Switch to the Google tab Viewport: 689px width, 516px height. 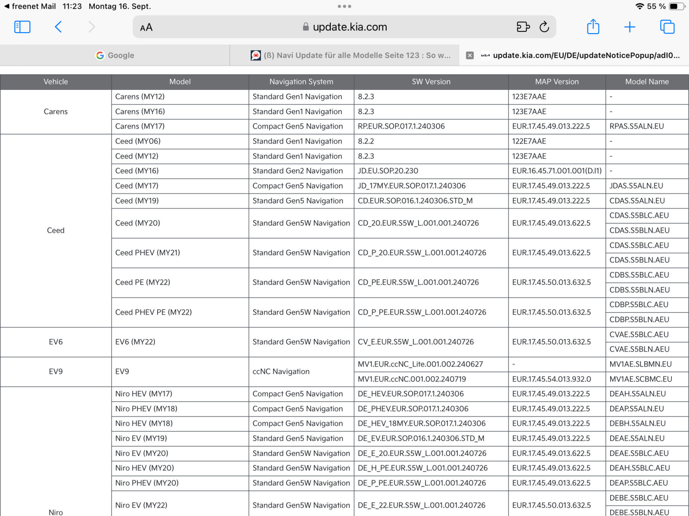pyautogui.click(x=115, y=55)
